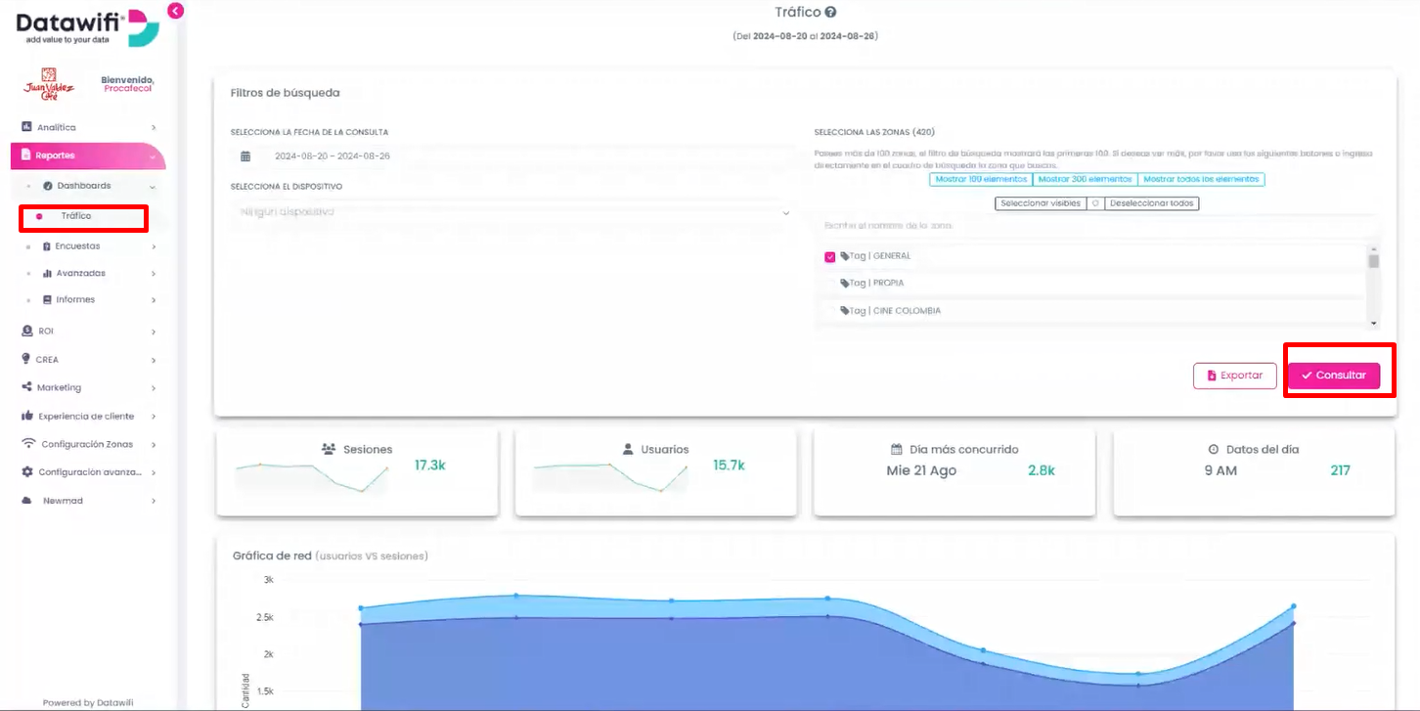1420x711 pixels.
Task: Click the Seleccionar visibles button
Action: point(1041,203)
